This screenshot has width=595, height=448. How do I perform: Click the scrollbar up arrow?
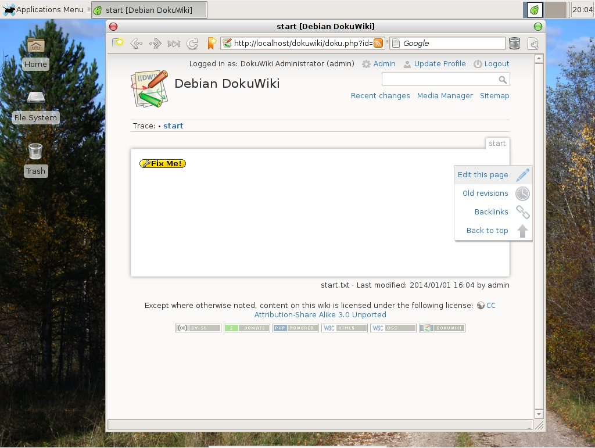click(x=539, y=59)
